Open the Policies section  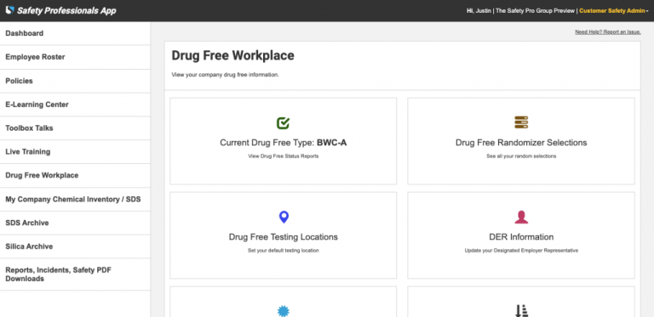click(x=75, y=81)
